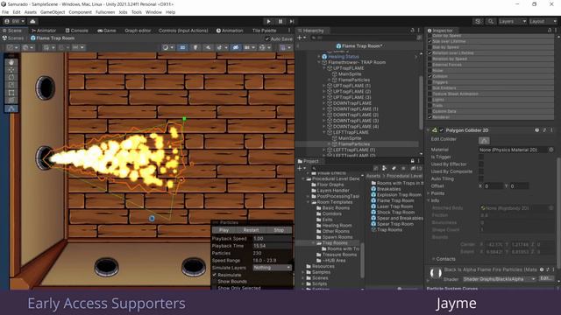Open Physics Material 2D object picker
The height and width of the screenshot is (315, 561).
click(551, 150)
